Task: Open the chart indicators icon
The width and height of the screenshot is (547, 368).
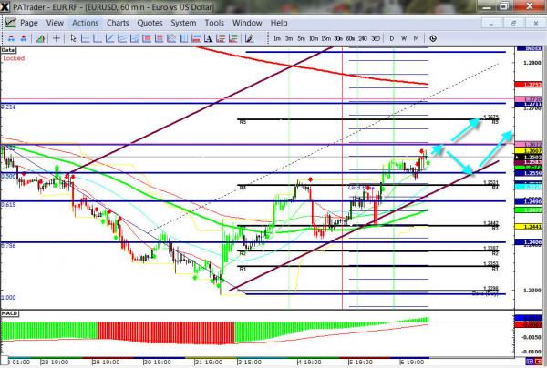Action: tap(40, 38)
